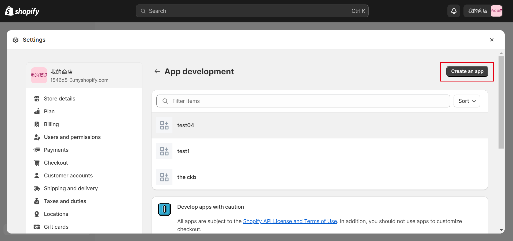Viewport: 513px width, 241px height.
Task: Open the test04 app
Action: [x=320, y=125]
